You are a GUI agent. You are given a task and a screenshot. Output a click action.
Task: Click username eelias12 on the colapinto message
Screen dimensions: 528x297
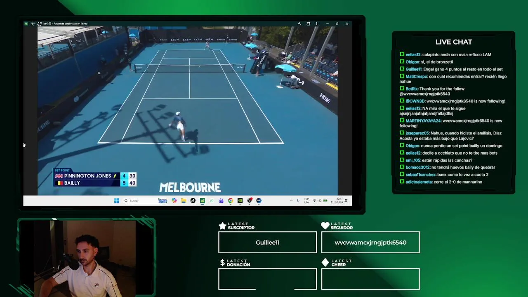(413, 54)
